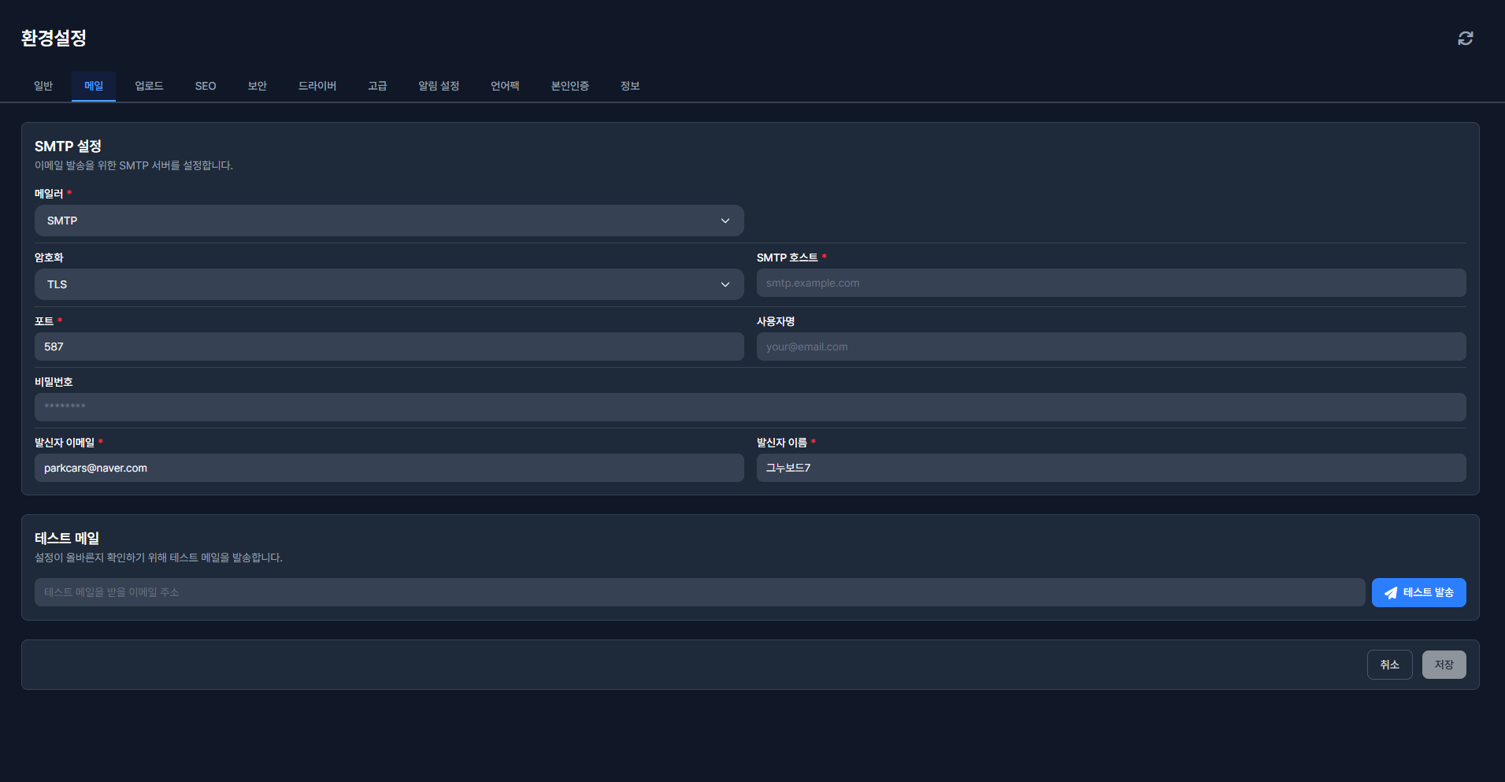Click the 비밀번호 password field
The height and width of the screenshot is (782, 1505).
[x=750, y=407]
